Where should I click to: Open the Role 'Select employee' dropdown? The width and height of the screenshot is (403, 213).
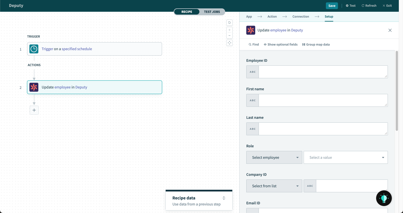(274, 157)
